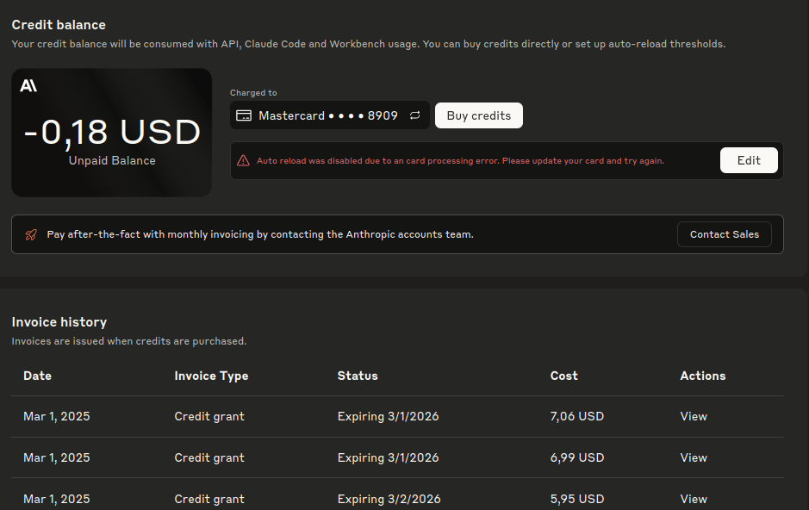This screenshot has height=510, width=809.
Task: Select the Status column header
Action: click(x=358, y=376)
